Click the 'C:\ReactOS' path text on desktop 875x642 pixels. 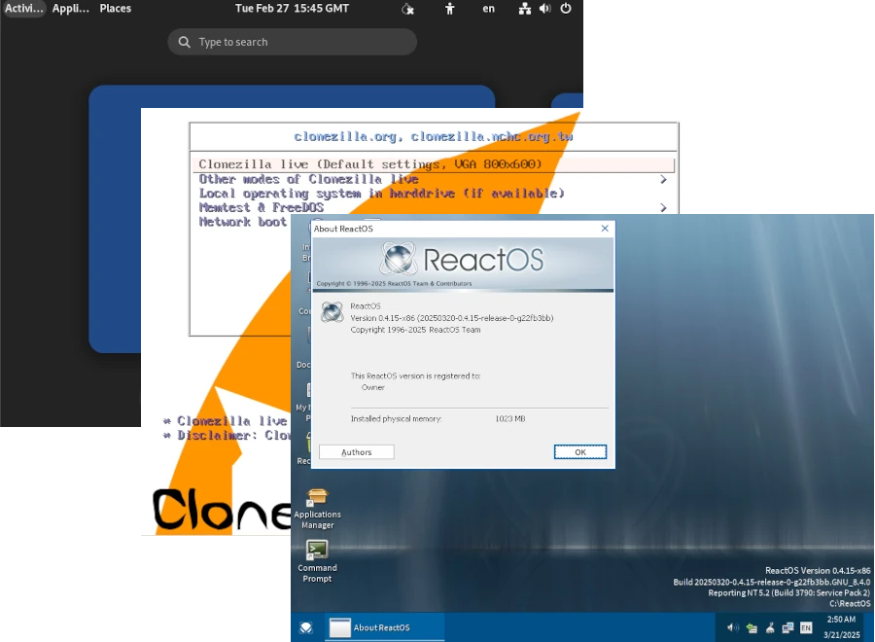click(850, 603)
